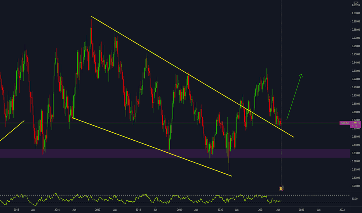This screenshot has height=213, width=362.
Task: Click the 2021 label on time axis
Action: pos(261,210)
